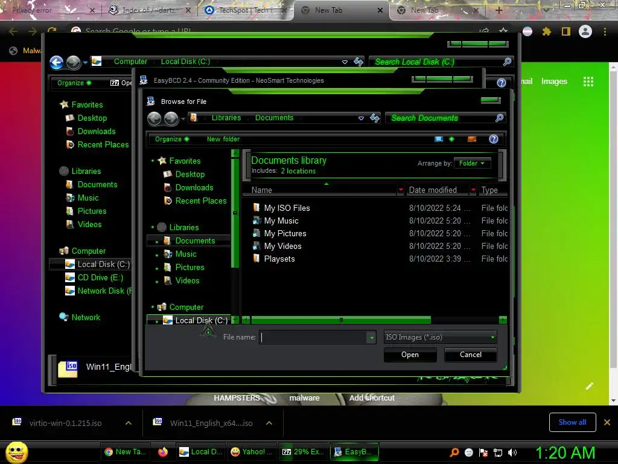Image resolution: width=618 pixels, height=464 pixels.
Task: Click 29% extraction progress taskbar button
Action: 304,452
